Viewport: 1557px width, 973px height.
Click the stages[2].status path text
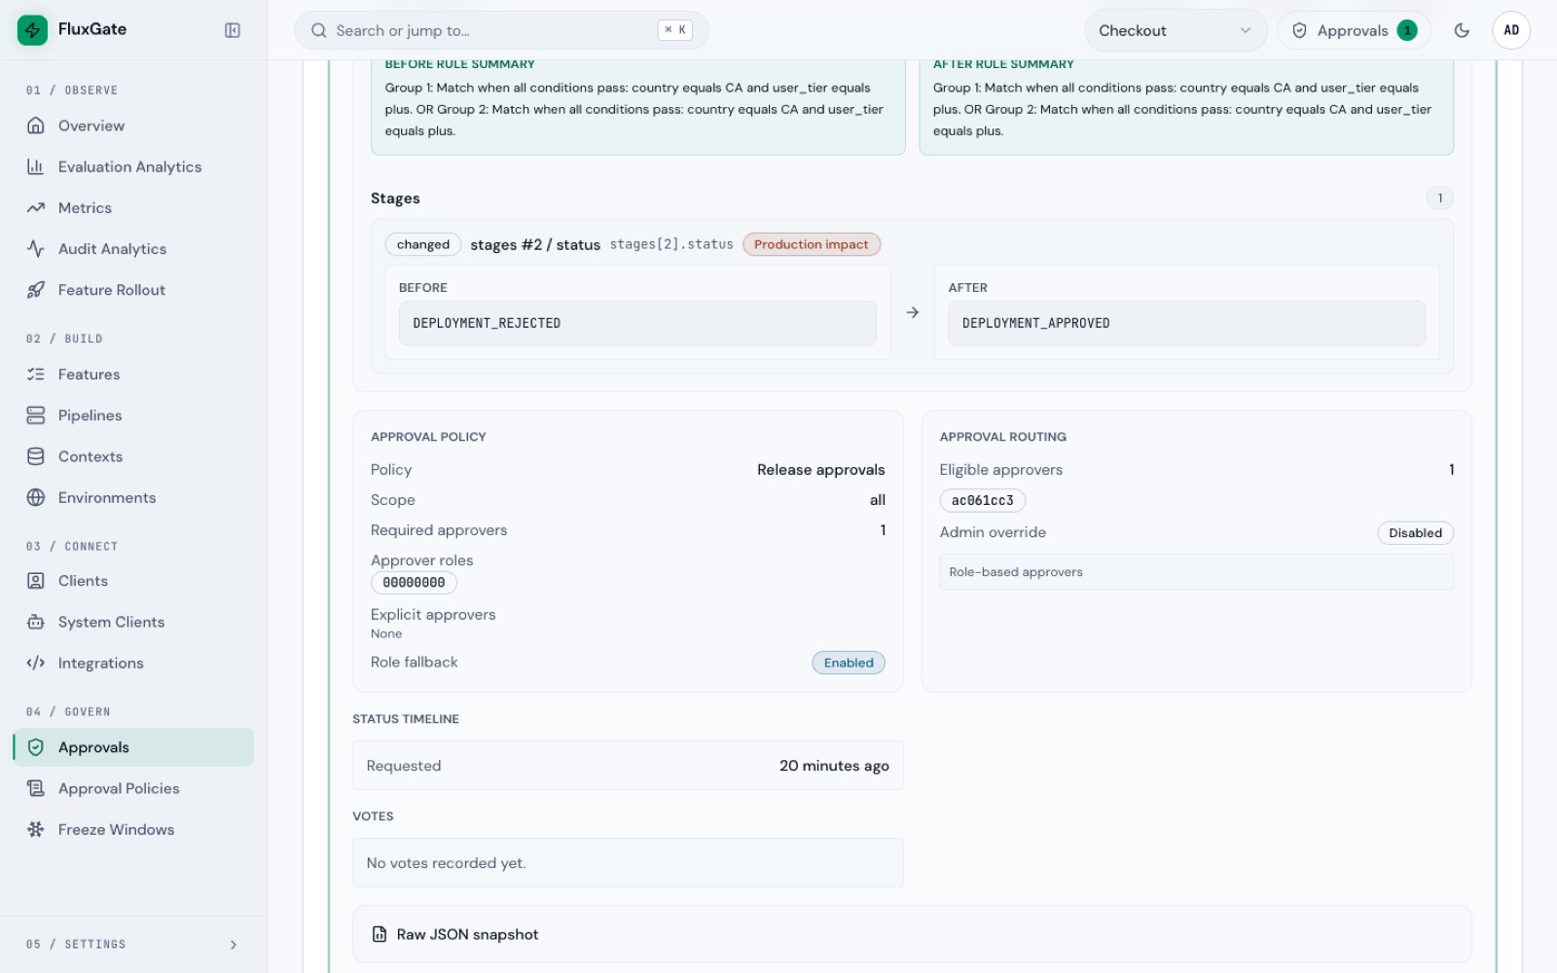(x=671, y=244)
